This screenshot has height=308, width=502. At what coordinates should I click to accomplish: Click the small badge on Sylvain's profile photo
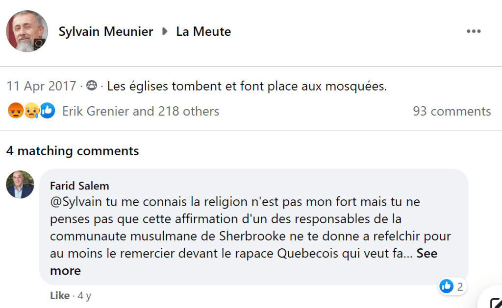pos(40,45)
